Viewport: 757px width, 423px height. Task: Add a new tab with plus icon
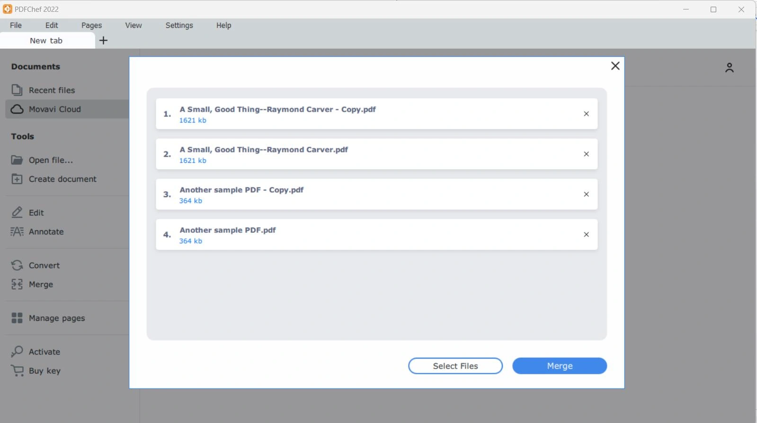click(104, 41)
